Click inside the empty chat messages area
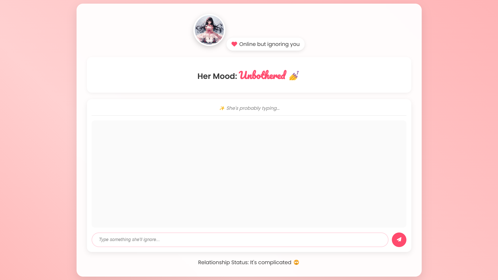The height and width of the screenshot is (280, 498). pos(249,174)
